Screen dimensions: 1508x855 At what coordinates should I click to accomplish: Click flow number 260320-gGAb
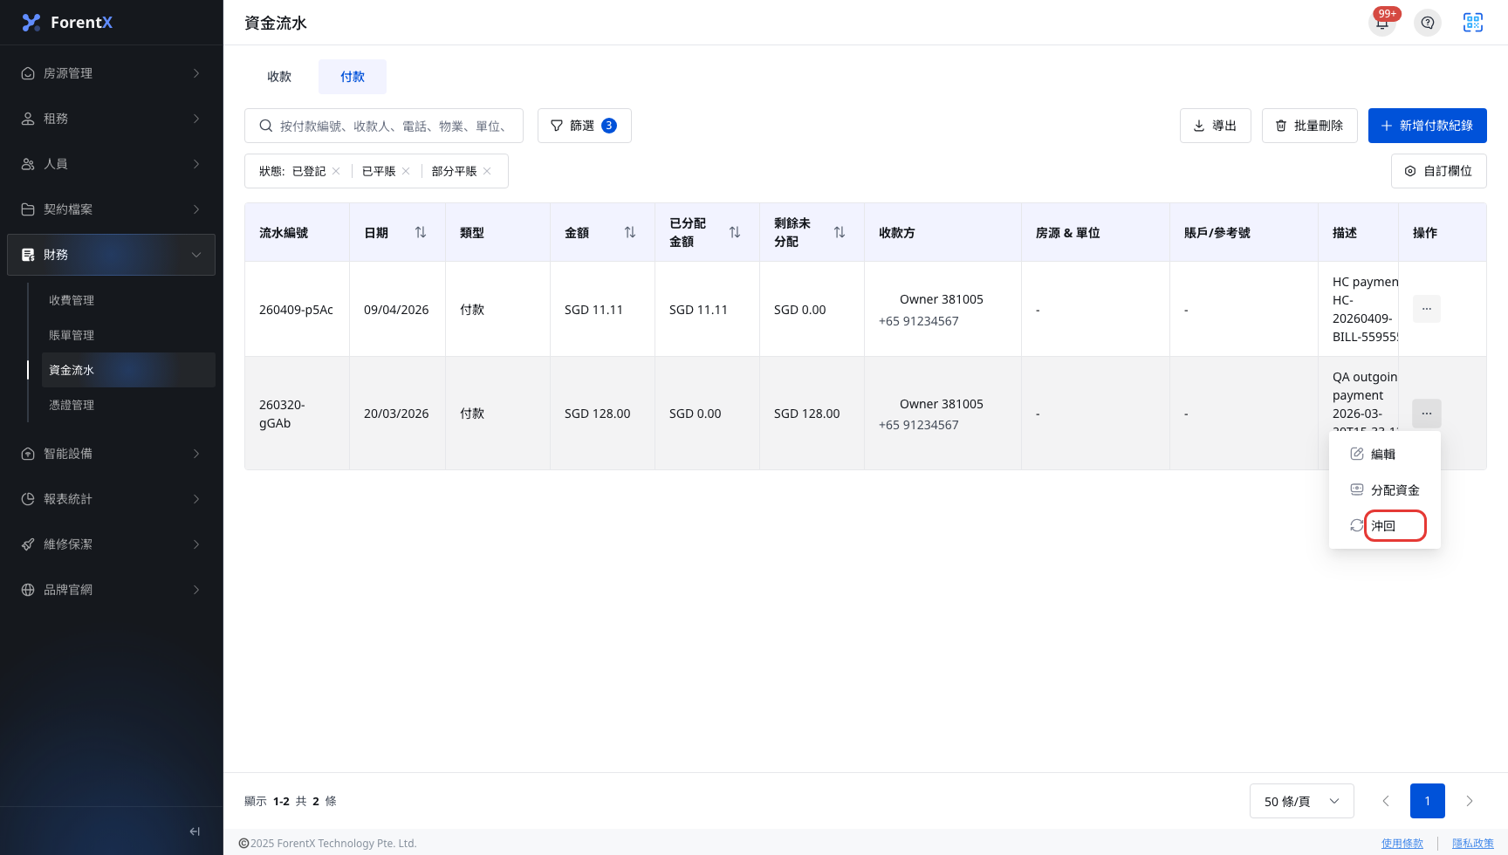tap(282, 414)
